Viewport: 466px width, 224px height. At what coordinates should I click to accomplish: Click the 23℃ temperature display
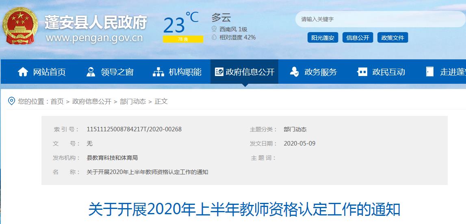coord(181,23)
